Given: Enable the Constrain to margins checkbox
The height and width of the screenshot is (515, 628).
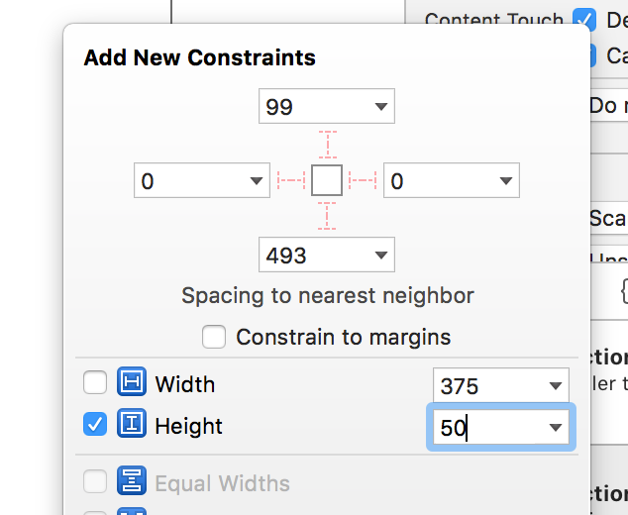Looking at the screenshot, I should pyautogui.click(x=214, y=337).
